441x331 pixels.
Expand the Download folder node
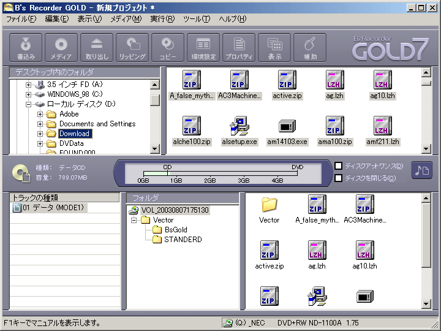pos(40,134)
